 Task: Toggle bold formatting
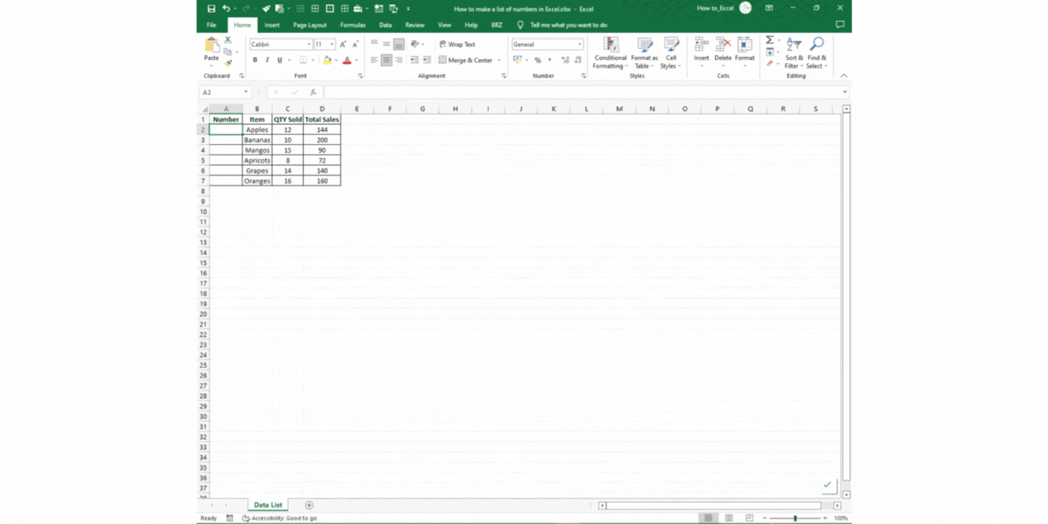255,60
